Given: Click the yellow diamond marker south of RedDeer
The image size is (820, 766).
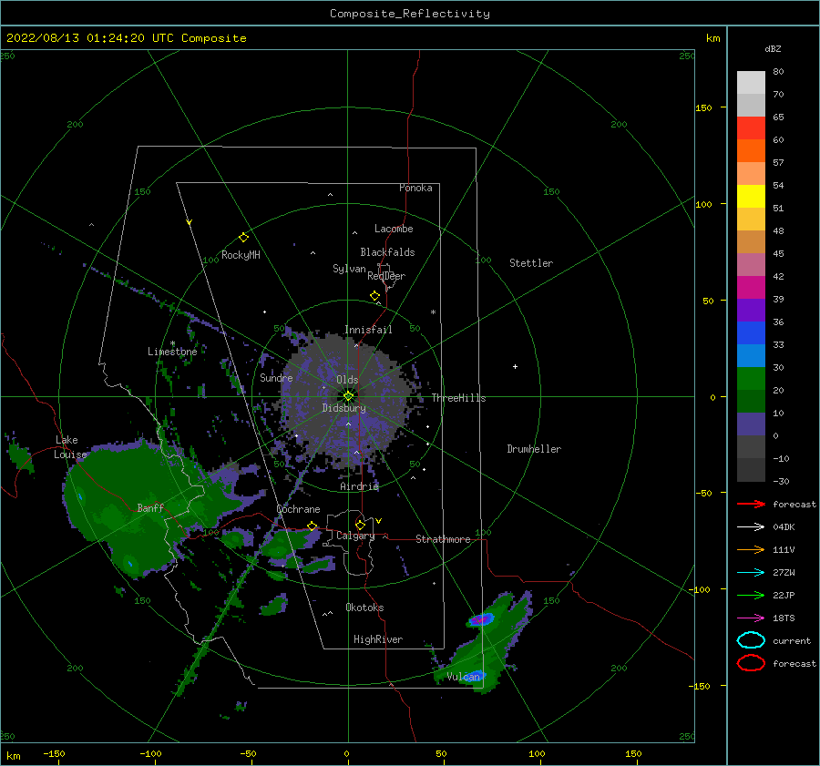Looking at the screenshot, I should click(374, 296).
